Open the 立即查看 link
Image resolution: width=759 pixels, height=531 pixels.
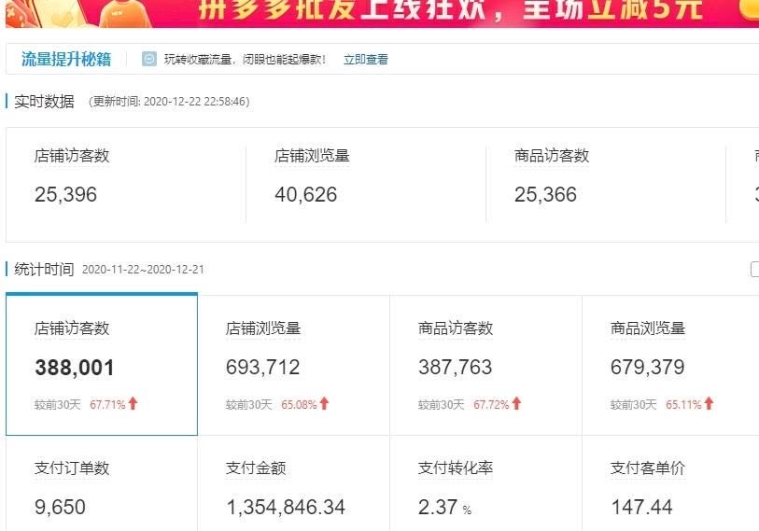(365, 60)
